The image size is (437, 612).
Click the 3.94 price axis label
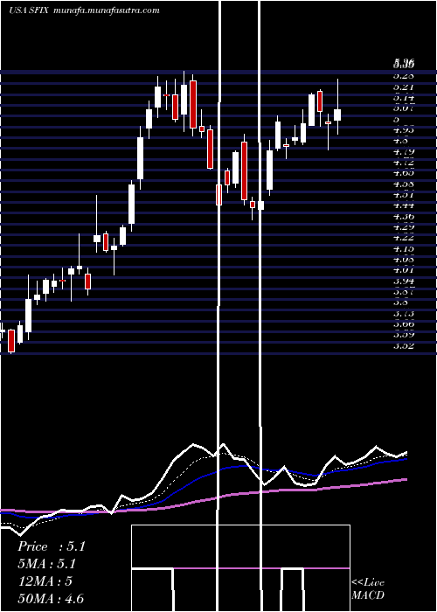tap(404, 282)
